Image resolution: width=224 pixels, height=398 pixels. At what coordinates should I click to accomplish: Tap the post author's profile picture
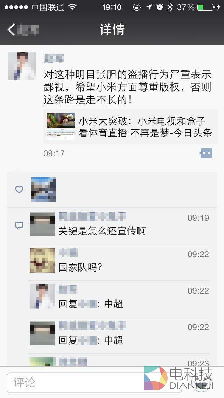click(22, 66)
